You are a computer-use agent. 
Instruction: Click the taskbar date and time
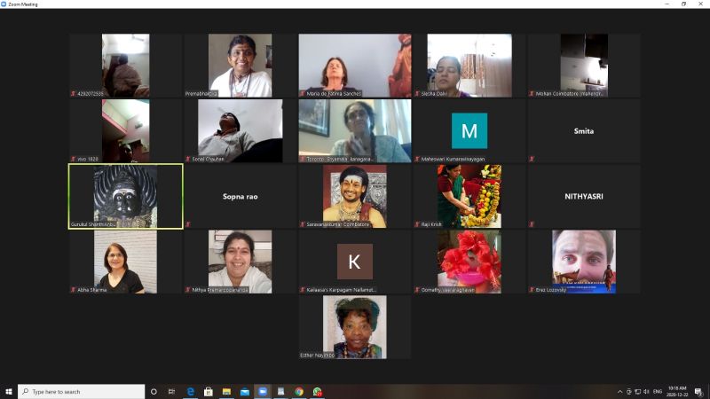(679, 391)
